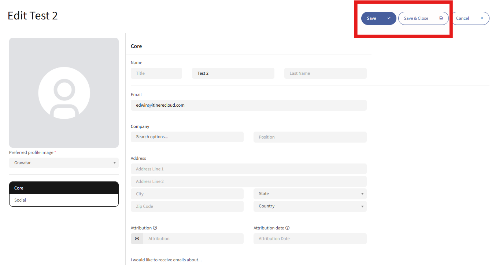Click the Last Name input field

click(x=325, y=73)
